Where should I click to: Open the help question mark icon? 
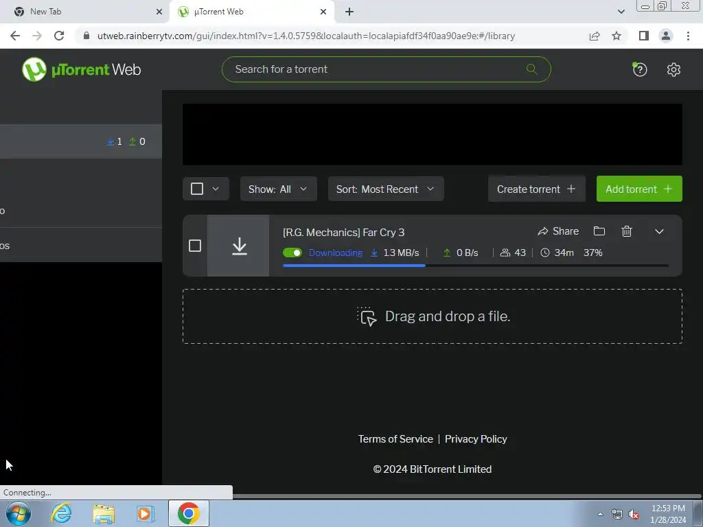tap(640, 69)
